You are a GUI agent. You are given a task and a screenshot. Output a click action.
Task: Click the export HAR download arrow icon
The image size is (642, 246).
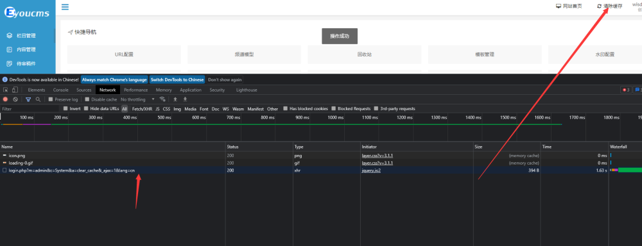[x=185, y=99]
